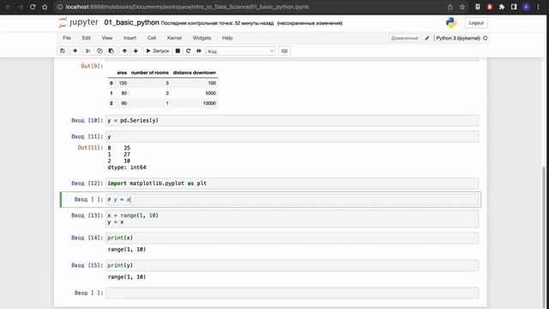Screen dimensions: 549x309
Task: Restart the kernel icon
Action: [x=188, y=51]
